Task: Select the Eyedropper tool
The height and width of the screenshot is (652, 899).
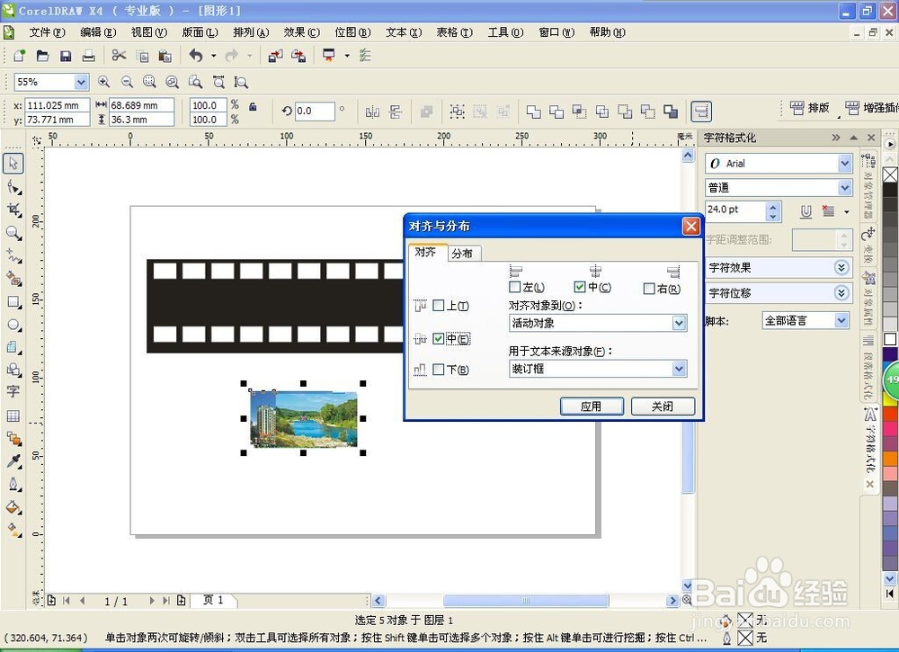Action: (x=13, y=460)
